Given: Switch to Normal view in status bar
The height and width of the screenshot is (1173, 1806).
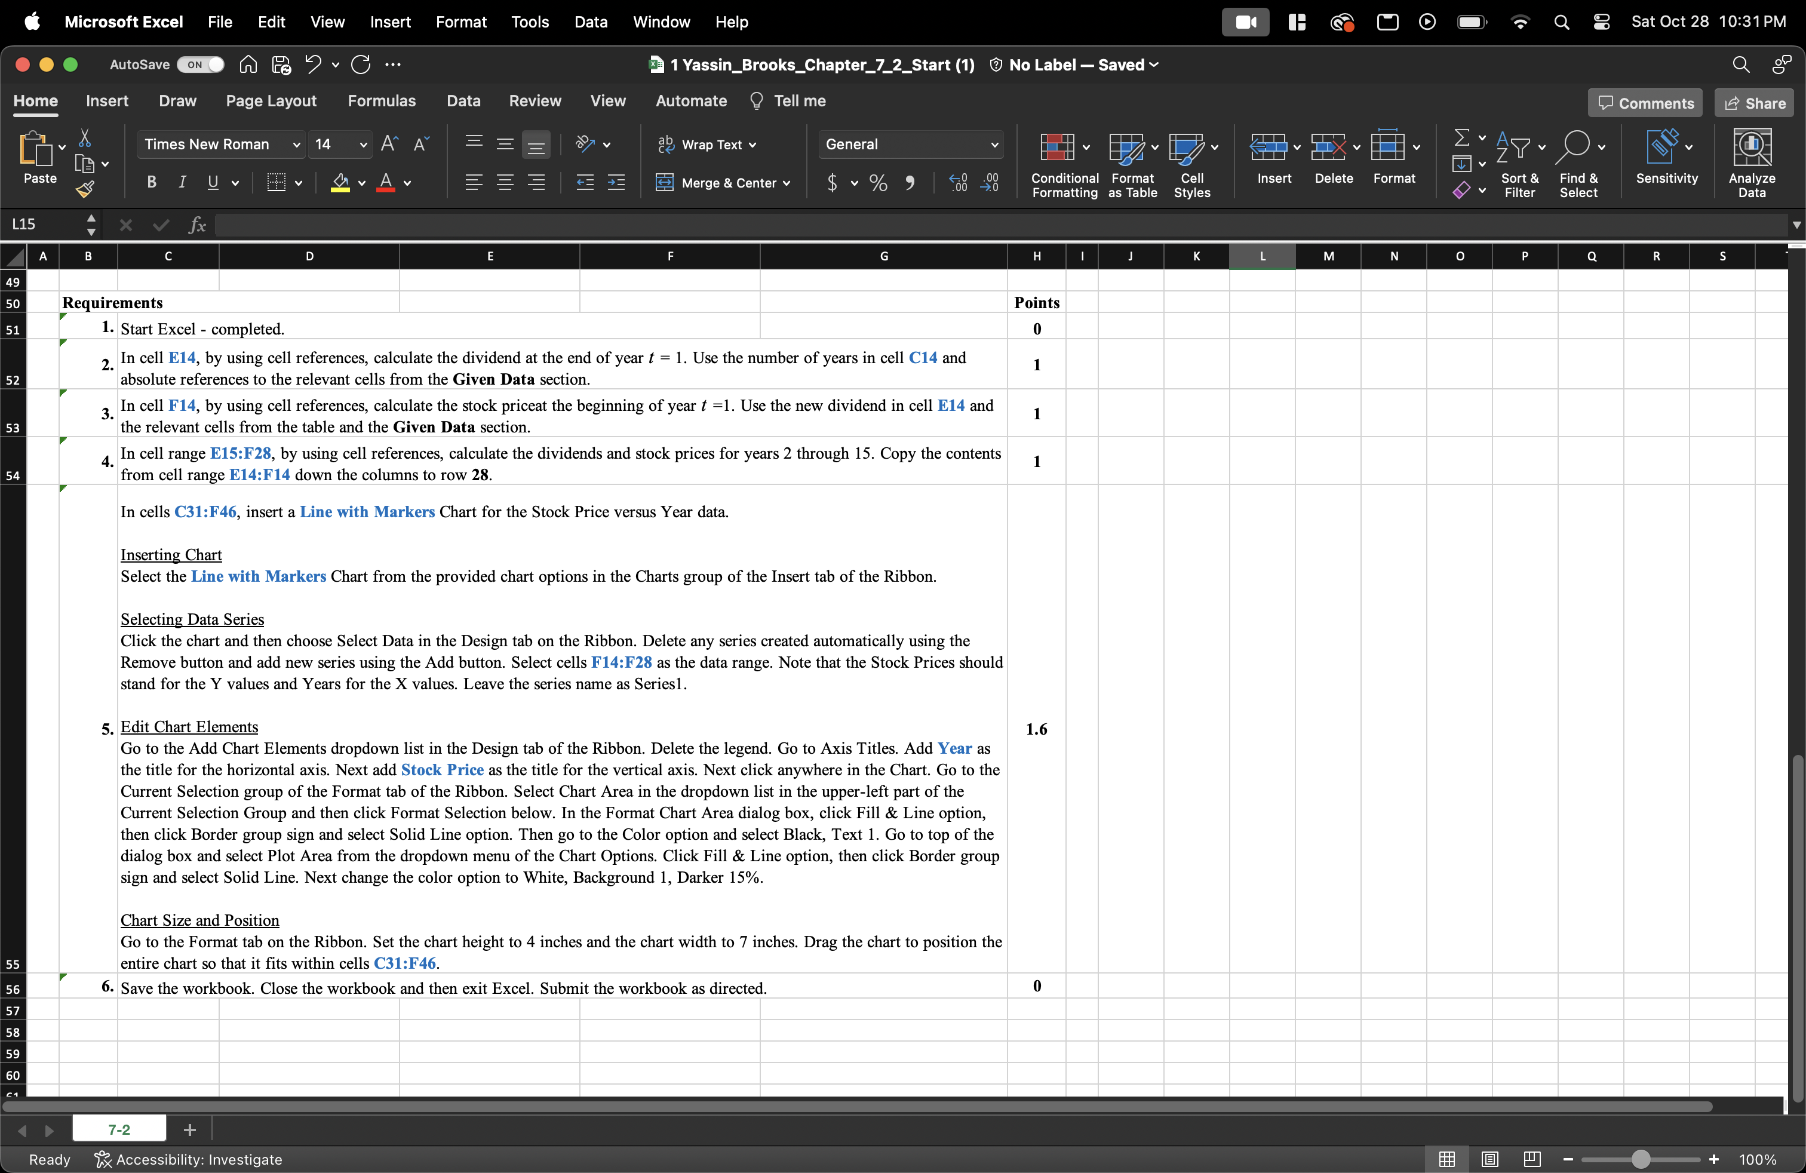Looking at the screenshot, I should pos(1447,1159).
